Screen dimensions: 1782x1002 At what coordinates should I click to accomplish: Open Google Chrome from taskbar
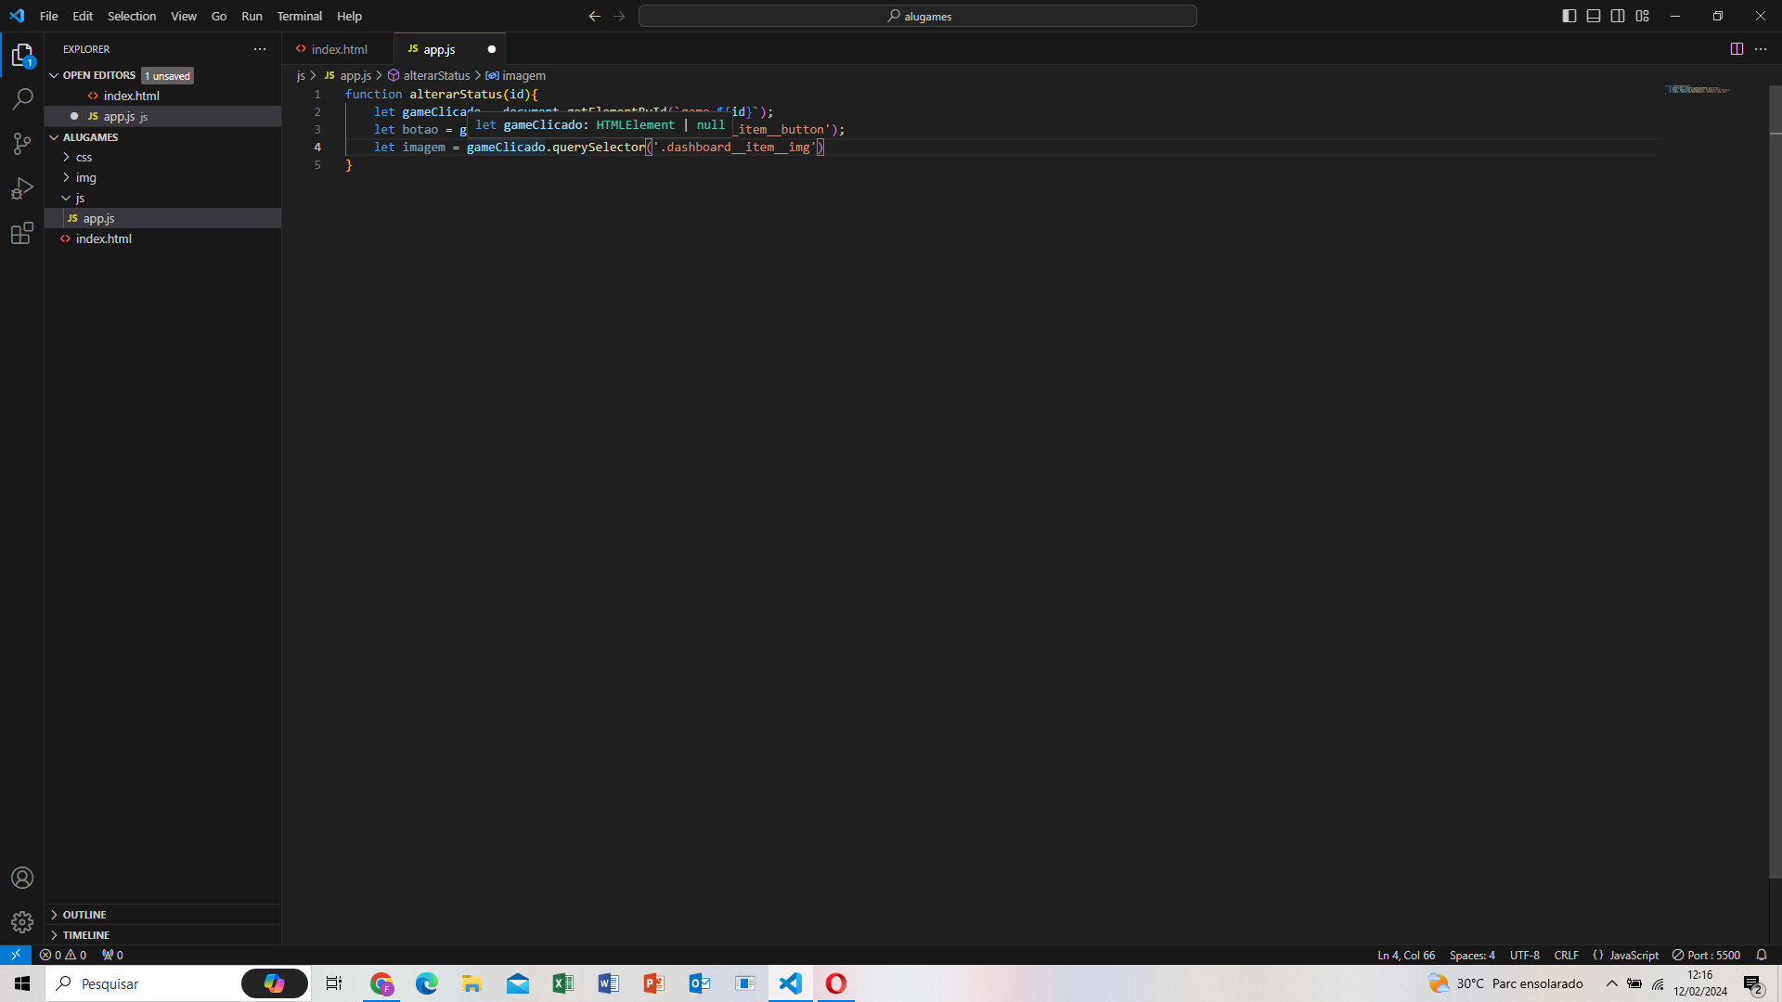click(381, 983)
